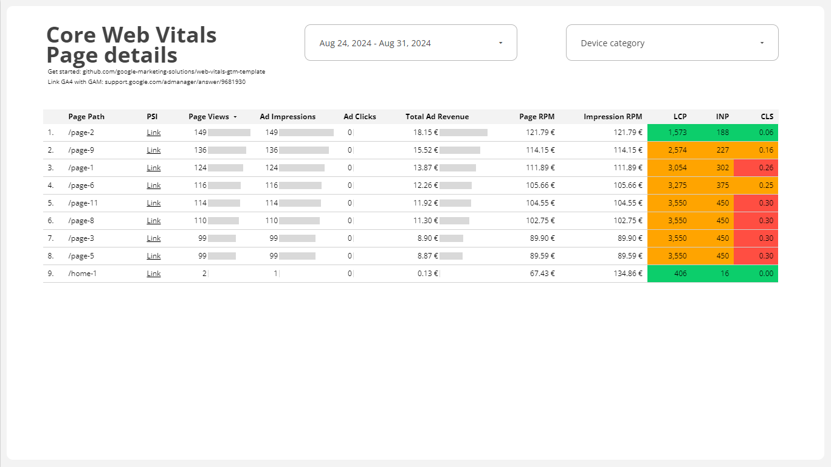Sort the table by Page Path
Screen dimensions: 831x467
point(86,116)
